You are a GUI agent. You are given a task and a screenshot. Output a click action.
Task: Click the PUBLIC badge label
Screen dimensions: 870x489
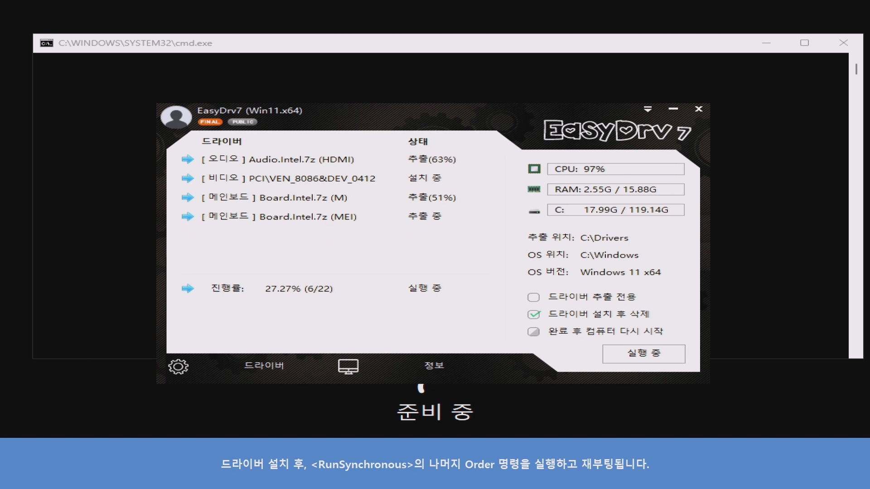point(243,122)
